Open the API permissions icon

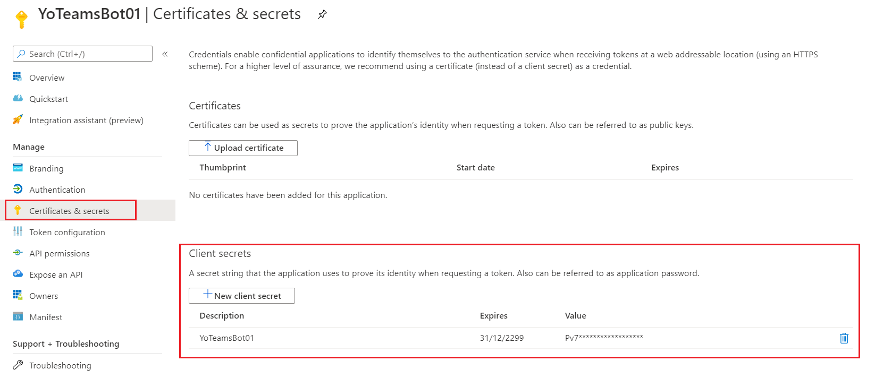(18, 253)
